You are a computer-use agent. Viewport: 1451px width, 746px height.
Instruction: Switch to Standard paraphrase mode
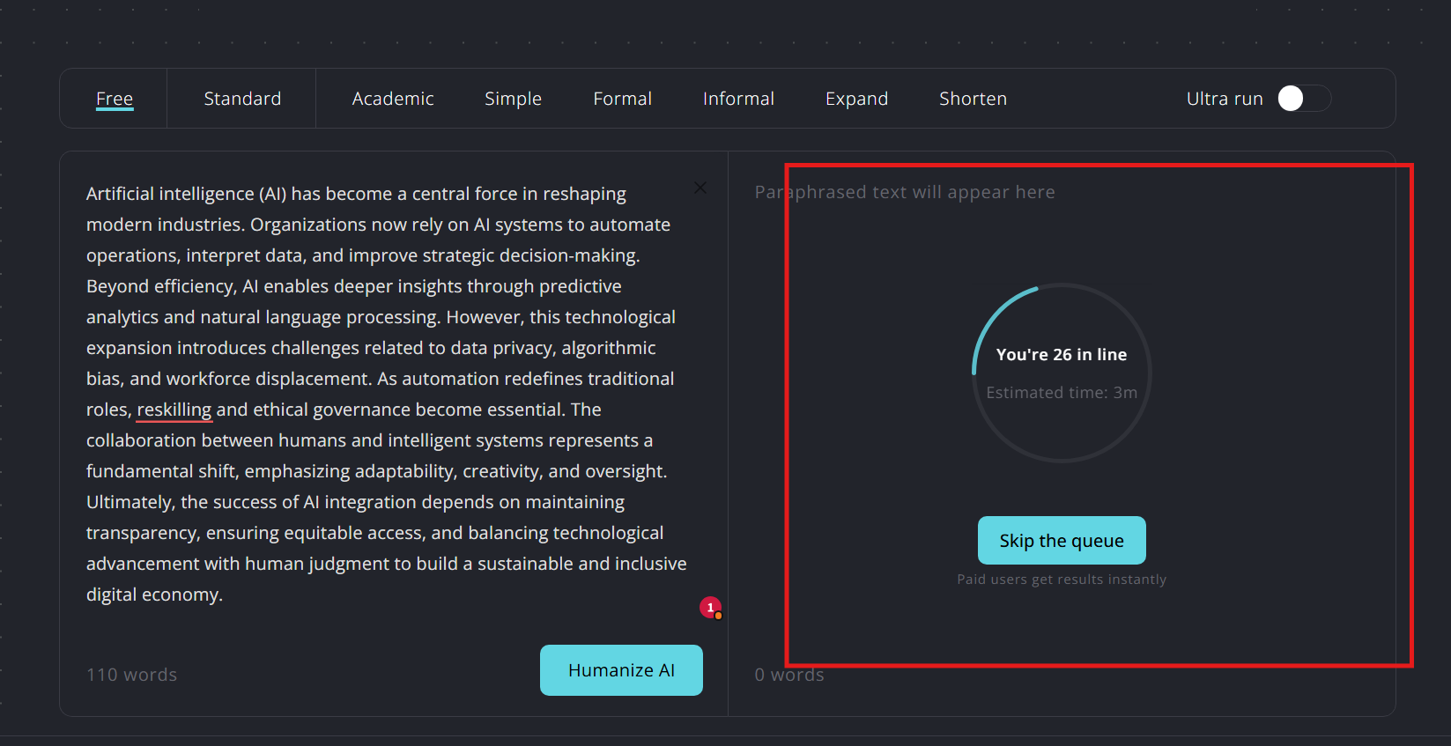pos(242,99)
